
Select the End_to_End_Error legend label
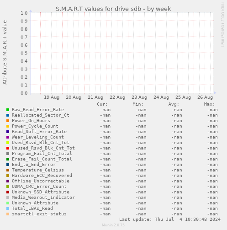pos(34,165)
